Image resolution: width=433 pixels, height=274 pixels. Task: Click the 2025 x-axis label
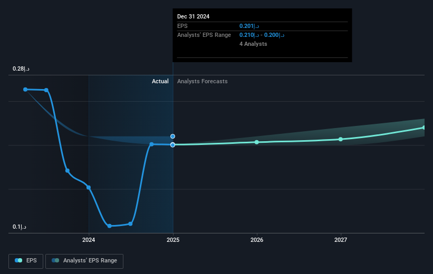[173, 240]
